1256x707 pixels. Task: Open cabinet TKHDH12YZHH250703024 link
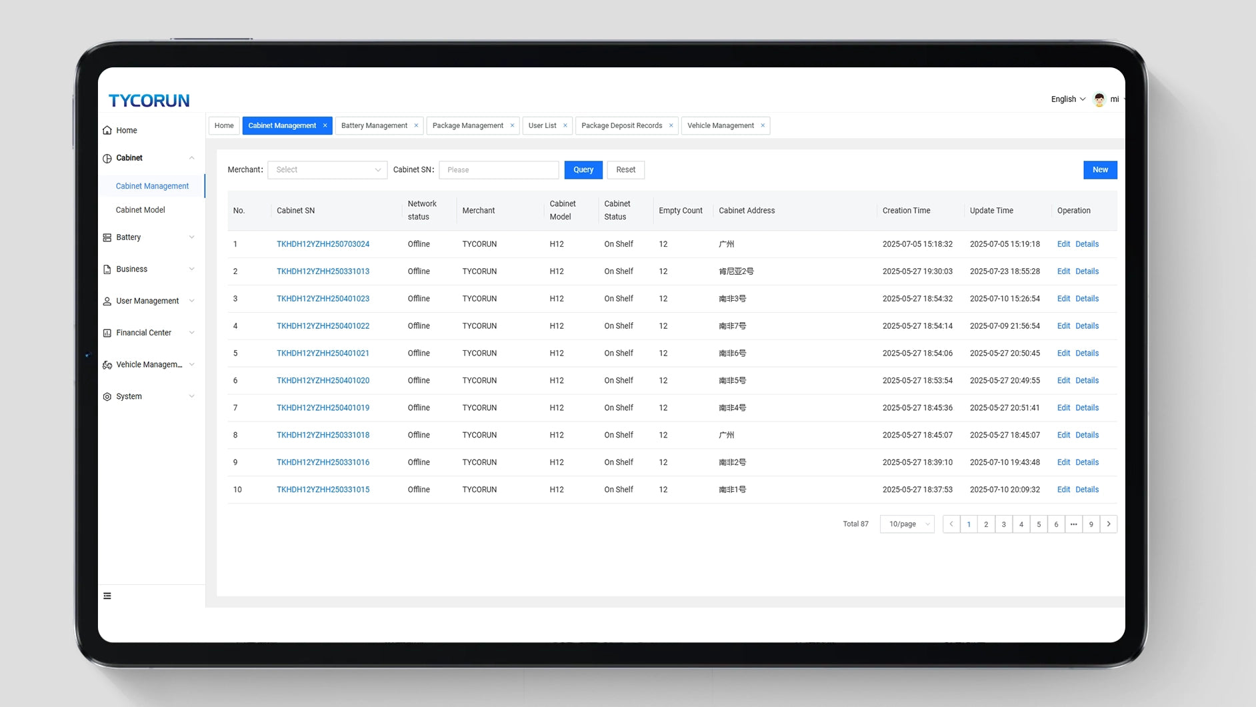pos(323,244)
